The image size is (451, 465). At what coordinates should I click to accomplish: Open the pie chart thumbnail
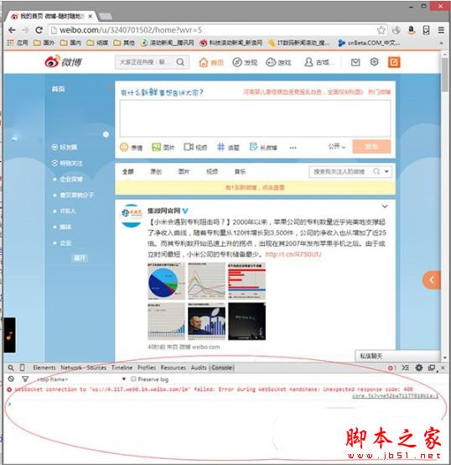pyautogui.click(x=166, y=281)
